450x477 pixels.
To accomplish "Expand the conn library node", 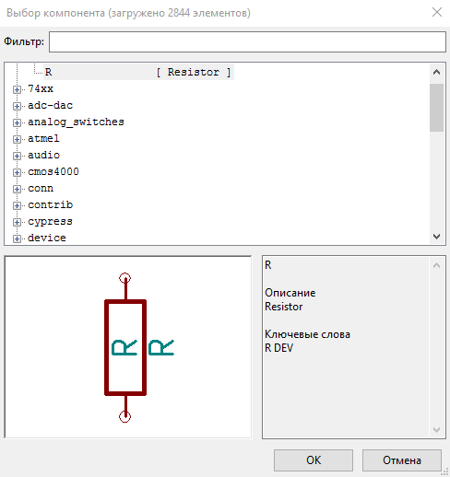I will pos(17,189).
